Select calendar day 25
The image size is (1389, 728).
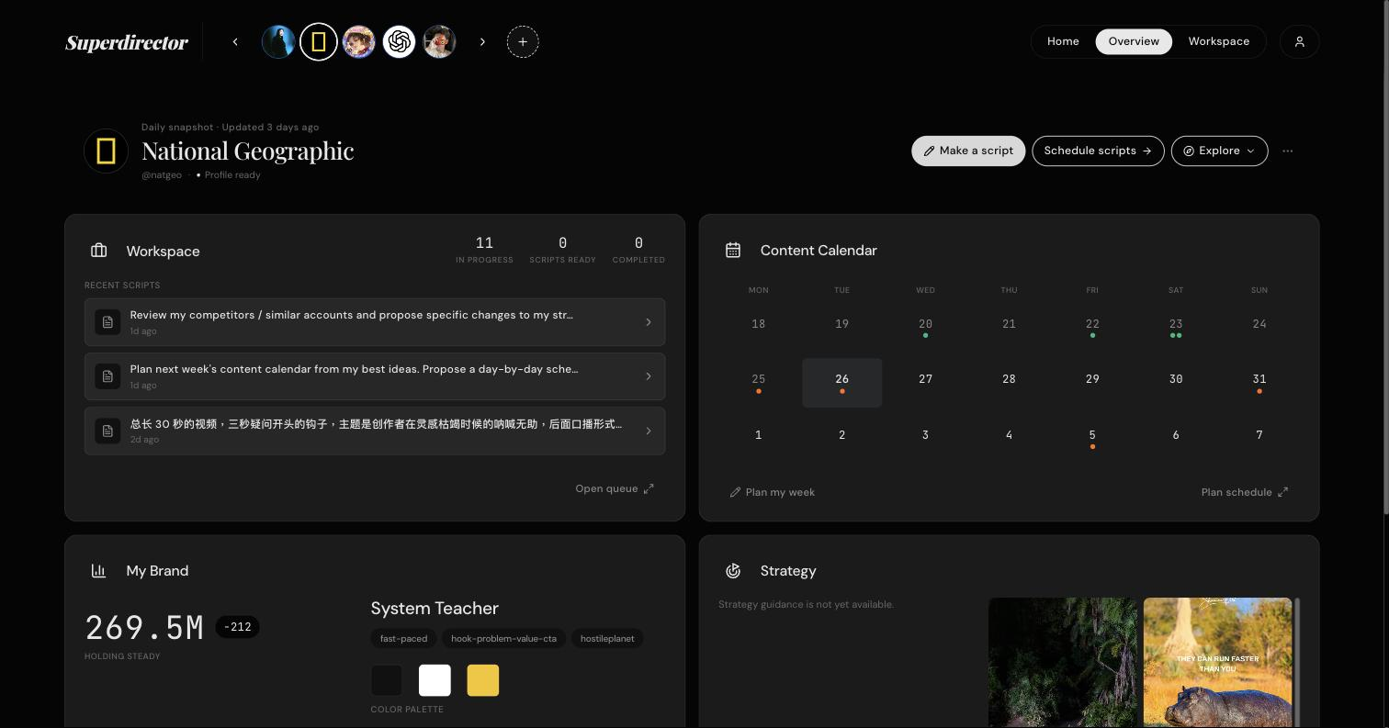click(x=758, y=383)
